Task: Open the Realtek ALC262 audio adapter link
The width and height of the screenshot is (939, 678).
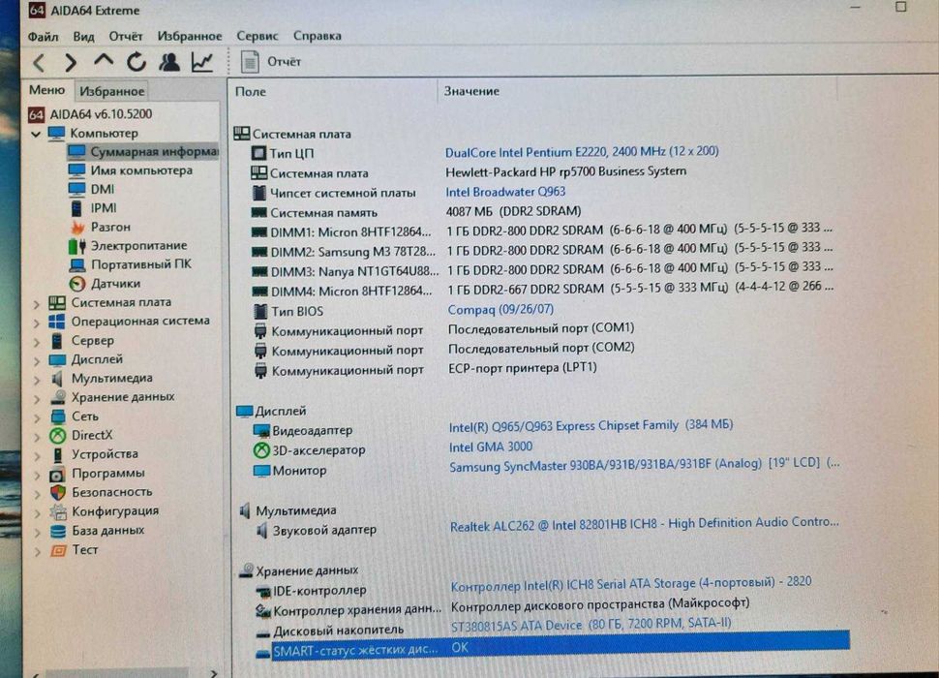Action: [645, 524]
